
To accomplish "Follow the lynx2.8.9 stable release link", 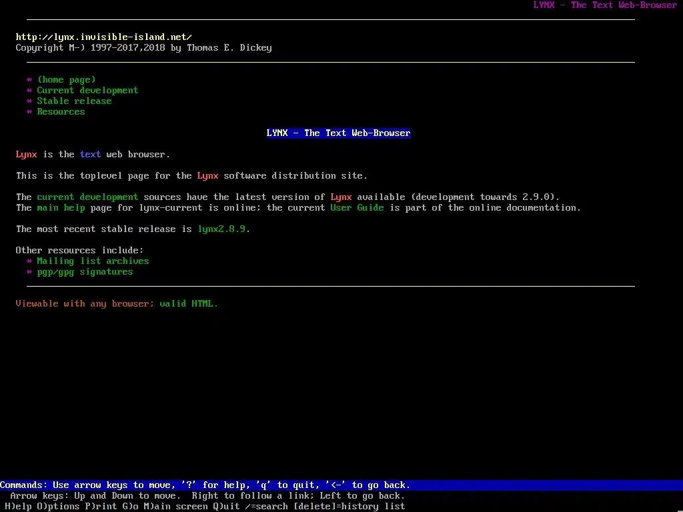I will (221, 229).
